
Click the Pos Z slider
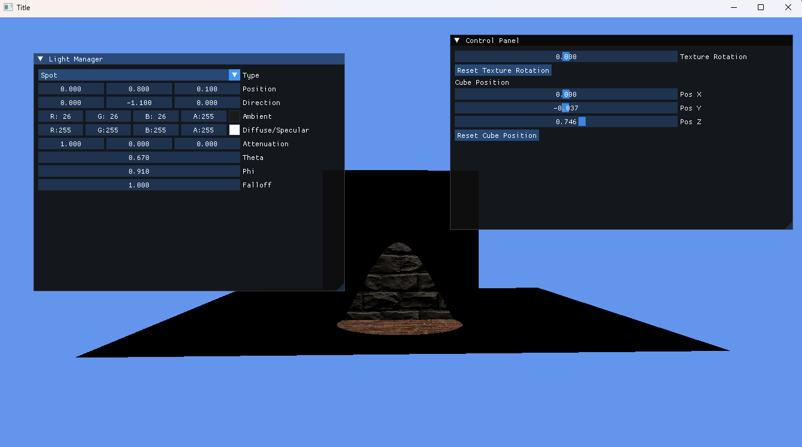point(566,122)
